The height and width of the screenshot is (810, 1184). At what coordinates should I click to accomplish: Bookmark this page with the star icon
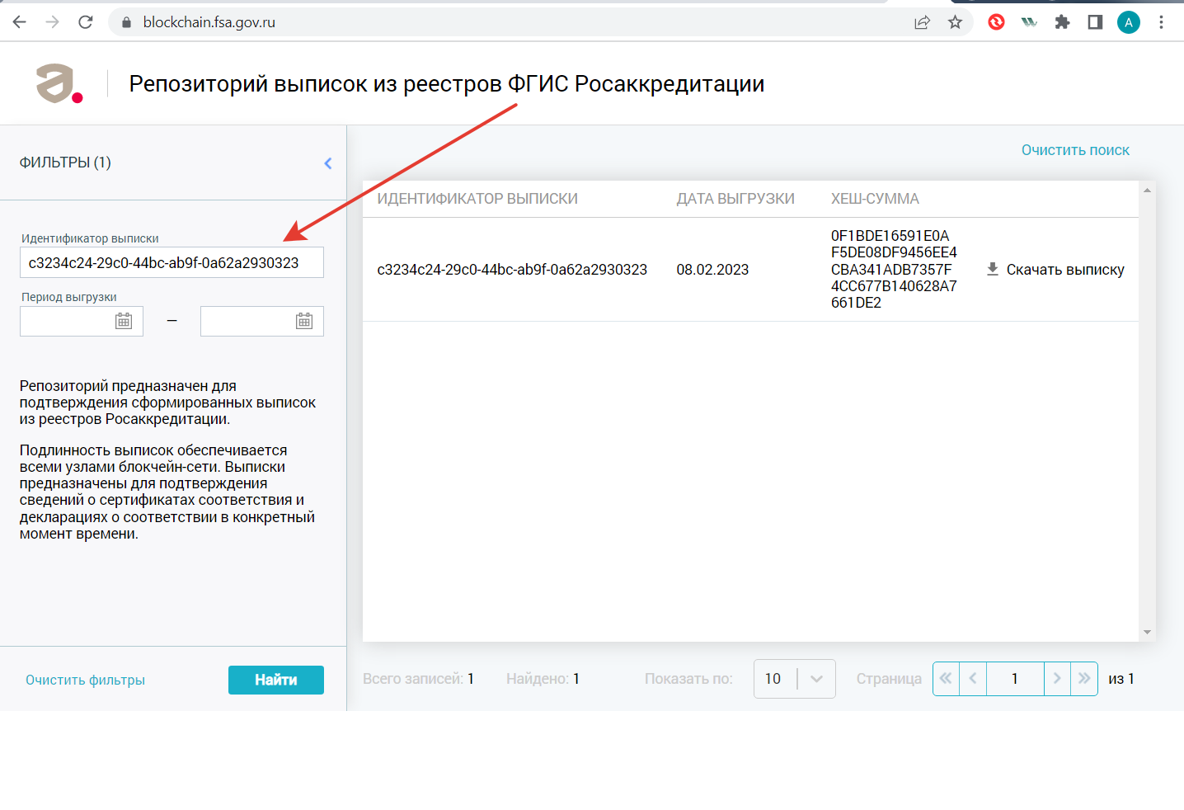[955, 22]
